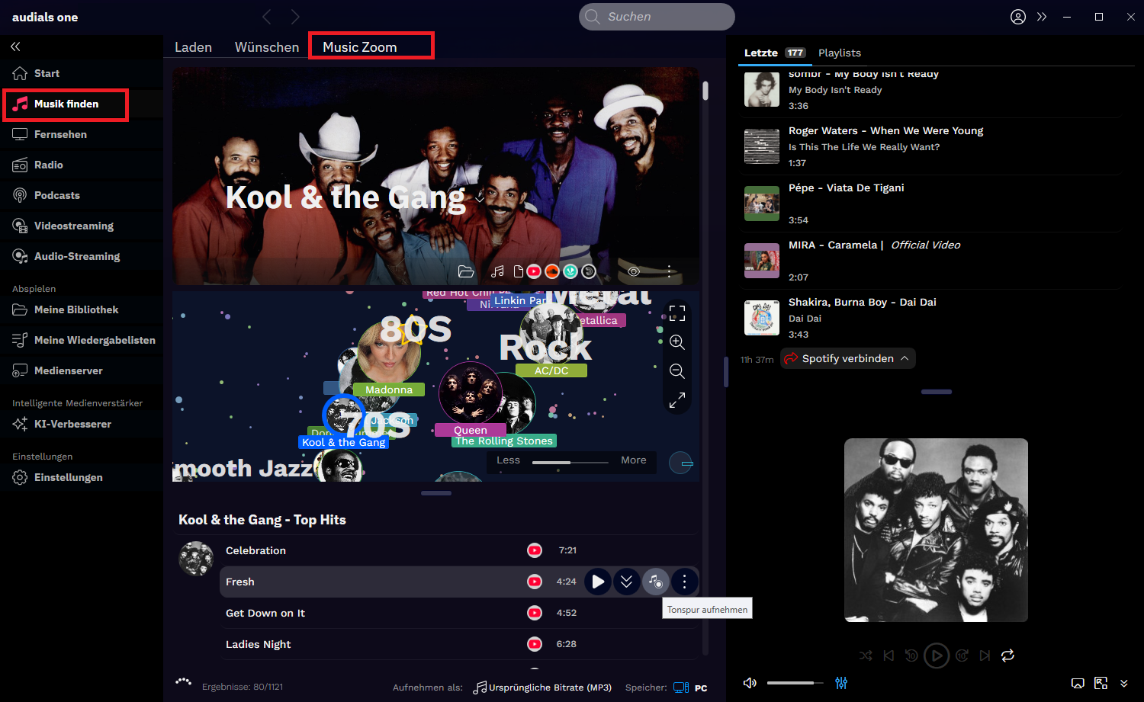The width and height of the screenshot is (1144, 702).
Task: Mute the volume speaker icon
Action: (x=750, y=683)
